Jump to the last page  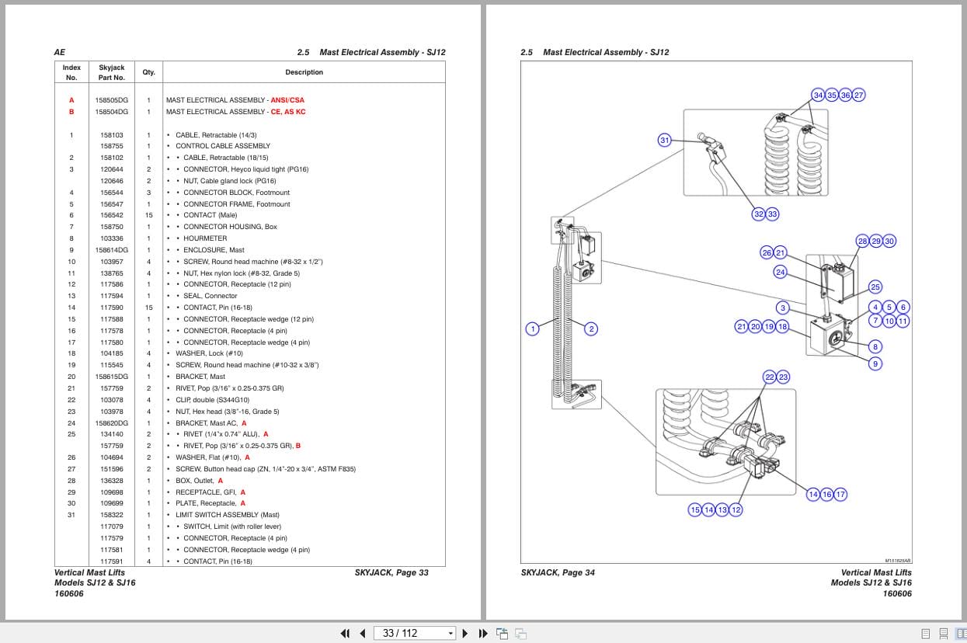(x=482, y=633)
